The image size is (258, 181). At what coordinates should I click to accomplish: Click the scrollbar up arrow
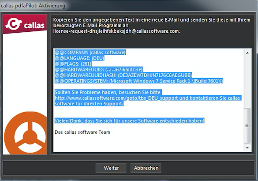pyautogui.click(x=247, y=53)
